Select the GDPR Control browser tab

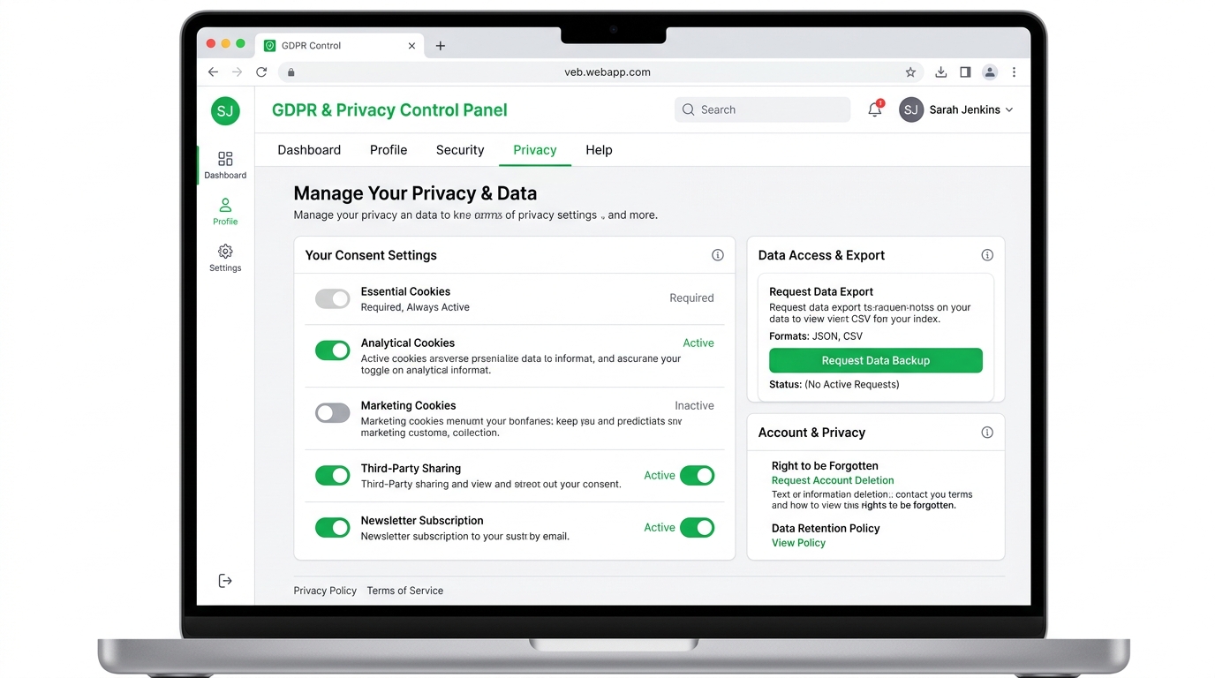[x=340, y=46]
